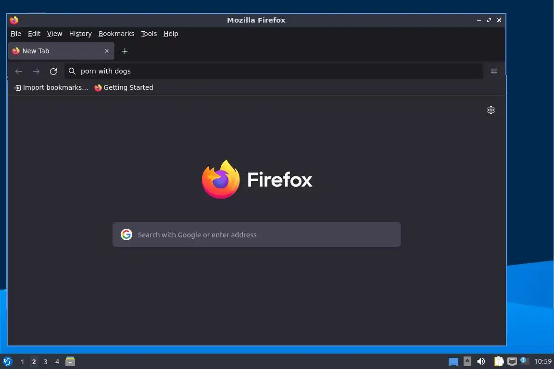Open the volume control in the tray

pos(481,361)
